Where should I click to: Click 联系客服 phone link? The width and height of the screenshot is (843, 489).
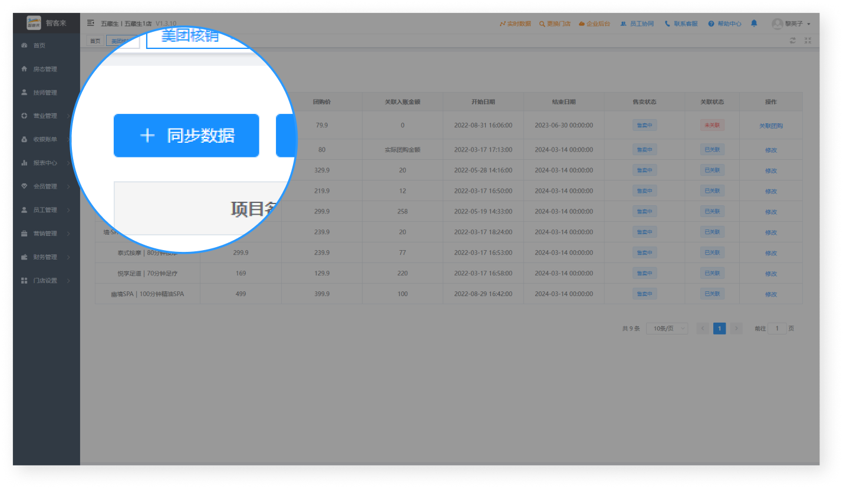click(681, 24)
